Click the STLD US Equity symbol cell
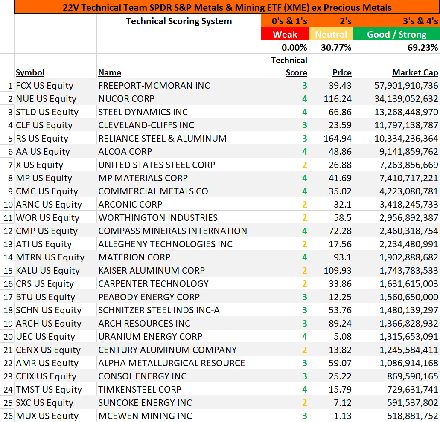 click(55, 112)
